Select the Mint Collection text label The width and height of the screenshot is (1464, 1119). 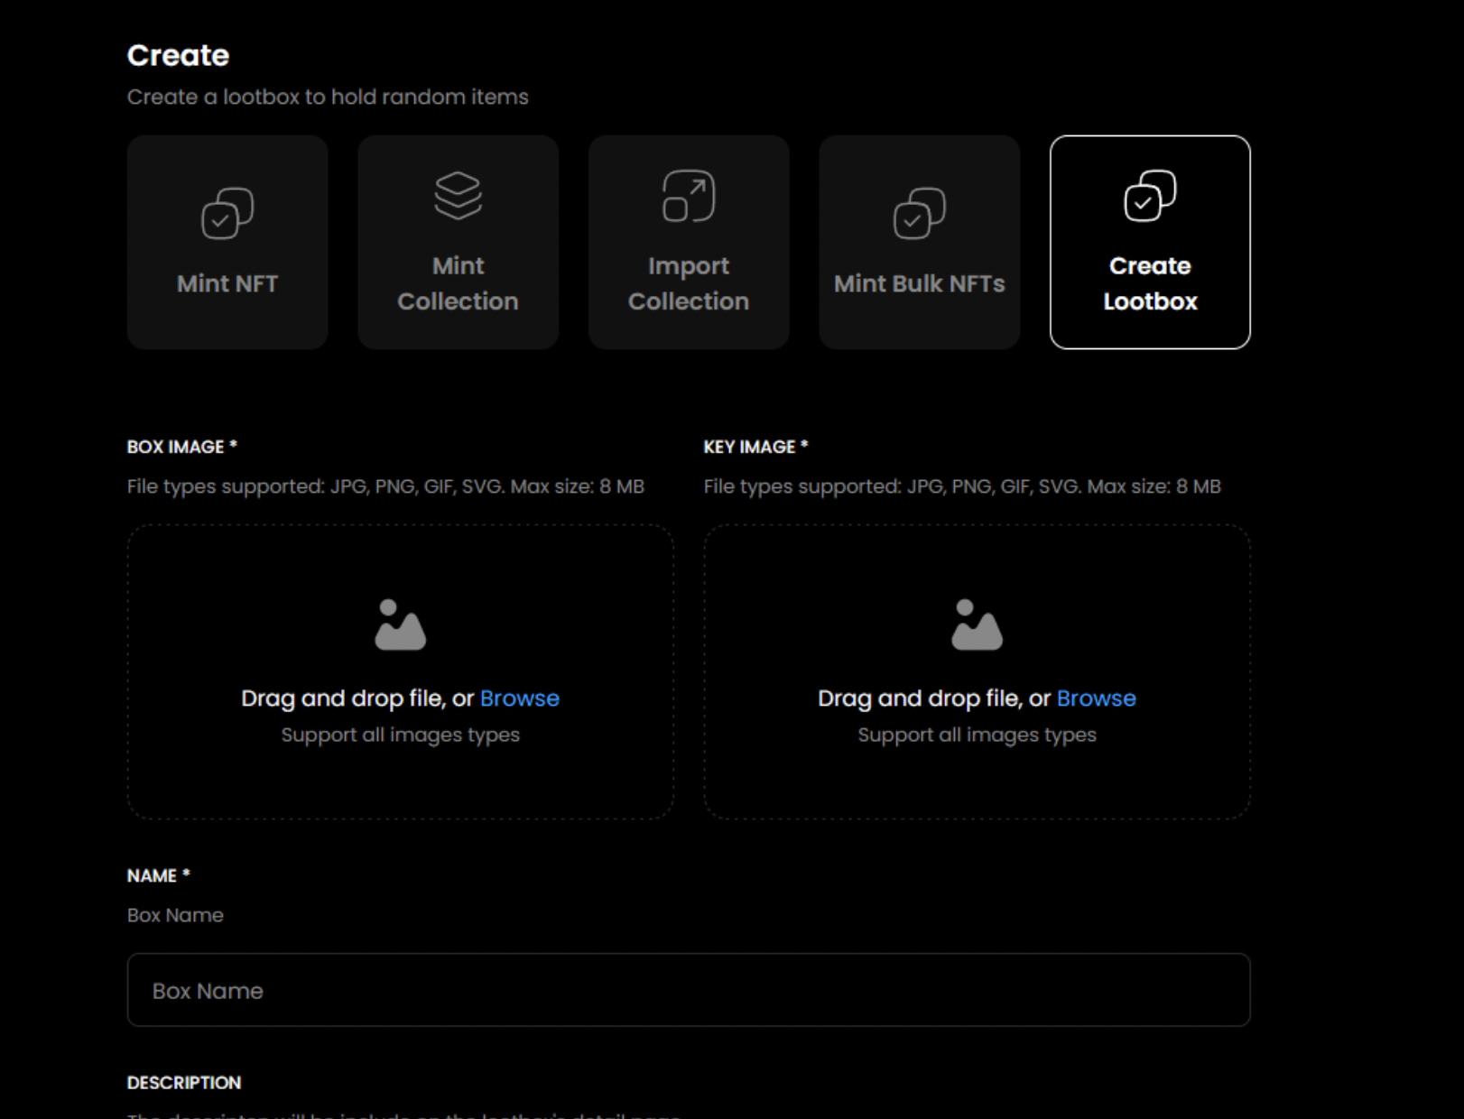[x=458, y=283]
